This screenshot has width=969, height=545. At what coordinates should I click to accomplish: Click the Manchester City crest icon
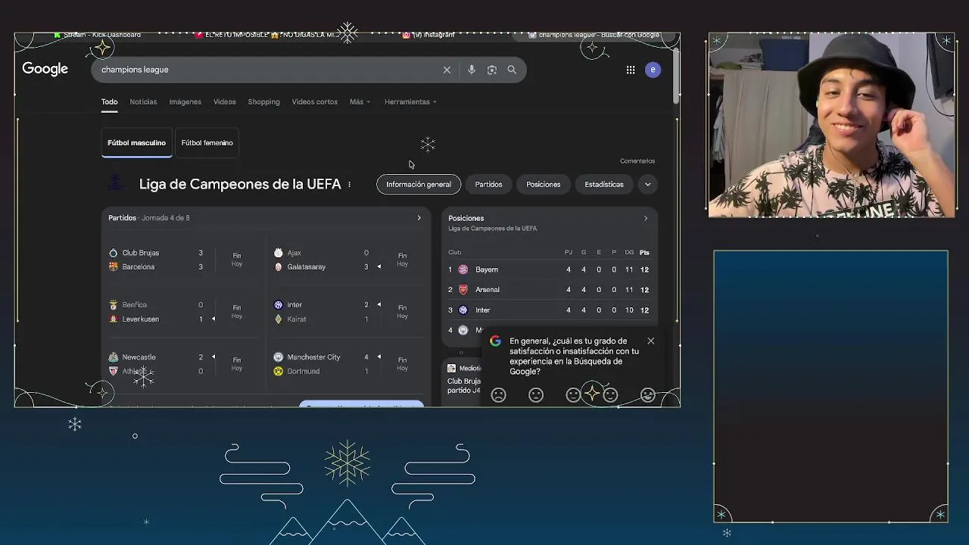click(279, 357)
